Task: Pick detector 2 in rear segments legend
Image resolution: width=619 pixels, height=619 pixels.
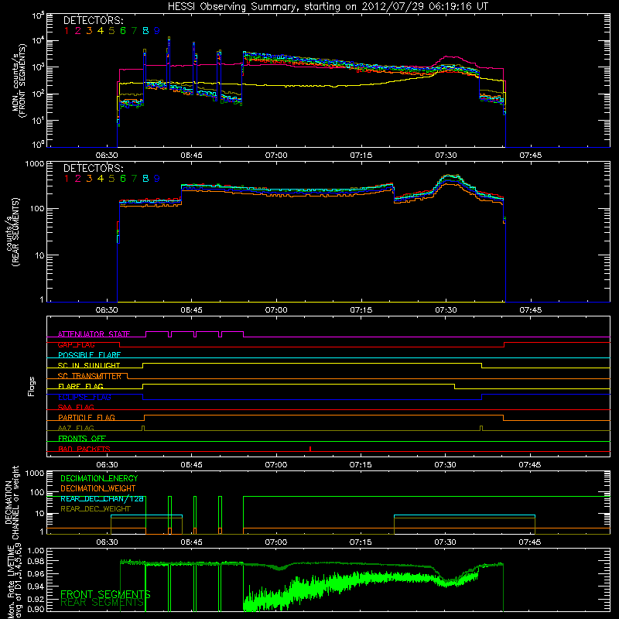Action: click(78, 179)
